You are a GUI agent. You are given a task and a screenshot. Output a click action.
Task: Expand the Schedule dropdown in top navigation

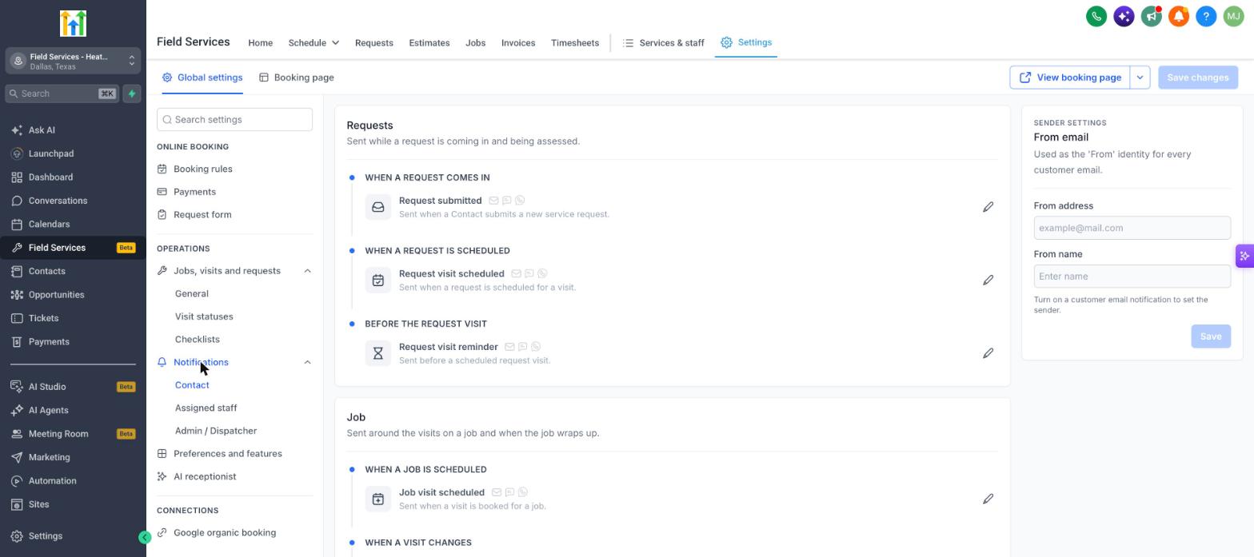(x=313, y=42)
